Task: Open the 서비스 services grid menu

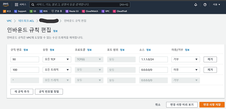Action: pos(21,5)
